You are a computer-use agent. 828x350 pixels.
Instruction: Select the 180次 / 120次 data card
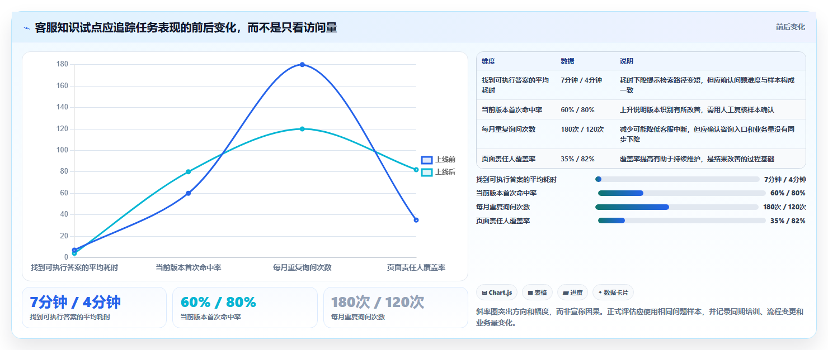point(396,308)
